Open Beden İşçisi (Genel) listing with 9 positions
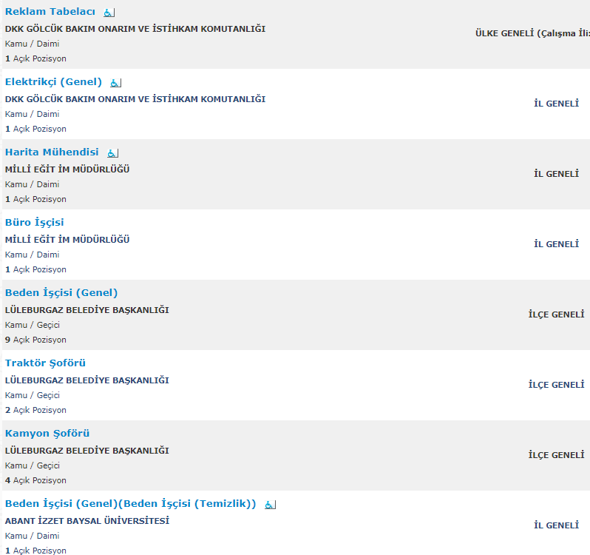 [61, 293]
